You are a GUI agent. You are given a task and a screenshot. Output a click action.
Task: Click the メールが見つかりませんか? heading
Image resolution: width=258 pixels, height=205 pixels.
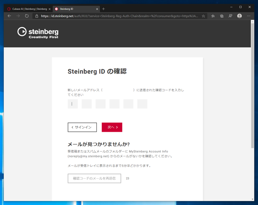coord(99,144)
